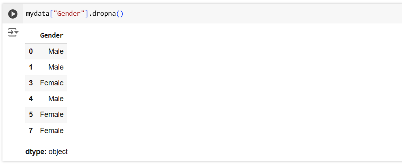Select the Female value in row 7
The image size is (402, 165).
pyautogui.click(x=52, y=131)
